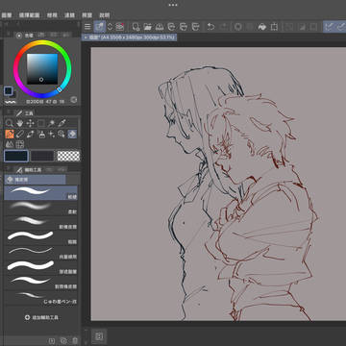Click the square icon below the canvas
Screen dimensions: 346x346
(99, 336)
